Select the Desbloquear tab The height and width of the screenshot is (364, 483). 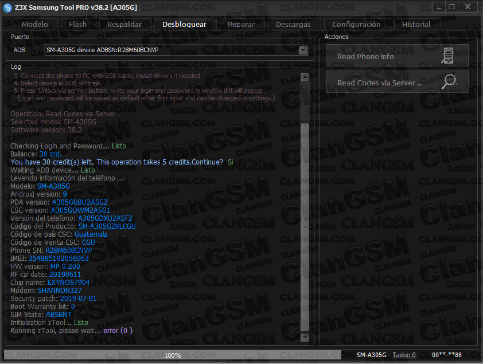click(184, 24)
